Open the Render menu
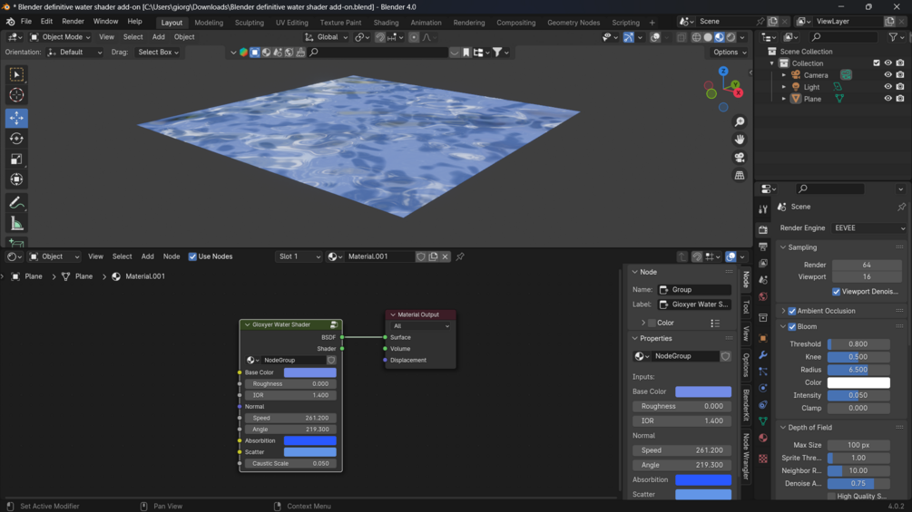The image size is (912, 512). click(73, 22)
